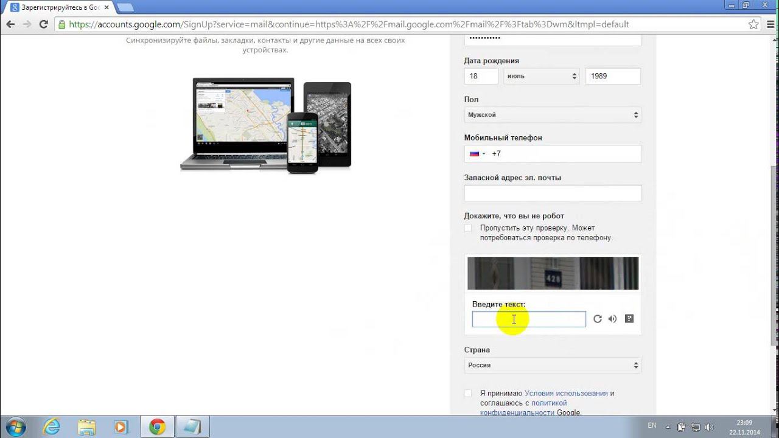Click the network tray icon
779x438 pixels.
coord(694,427)
